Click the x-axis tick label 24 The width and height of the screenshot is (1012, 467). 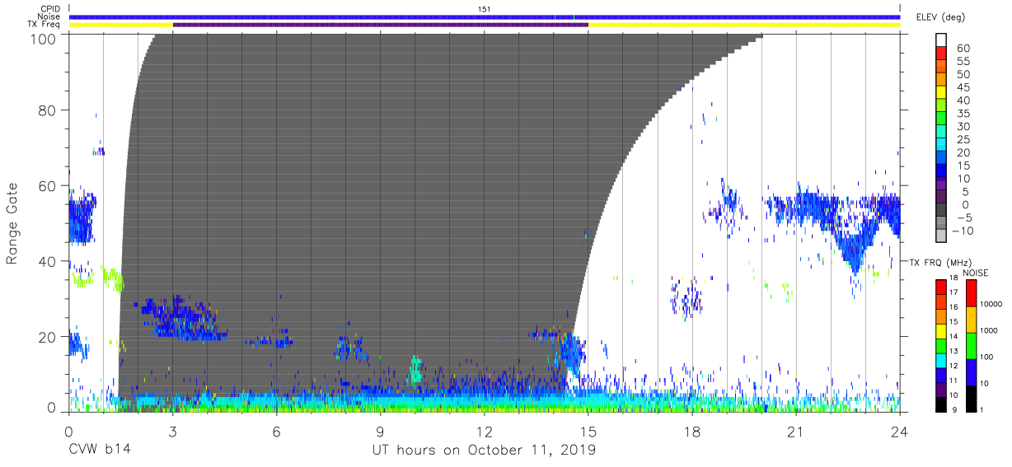click(x=900, y=432)
